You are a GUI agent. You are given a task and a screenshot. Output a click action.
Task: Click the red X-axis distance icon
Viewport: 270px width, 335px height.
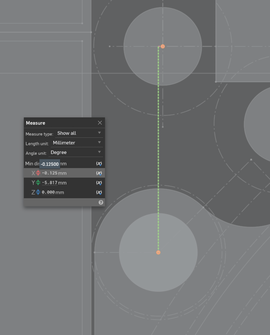[38, 173]
